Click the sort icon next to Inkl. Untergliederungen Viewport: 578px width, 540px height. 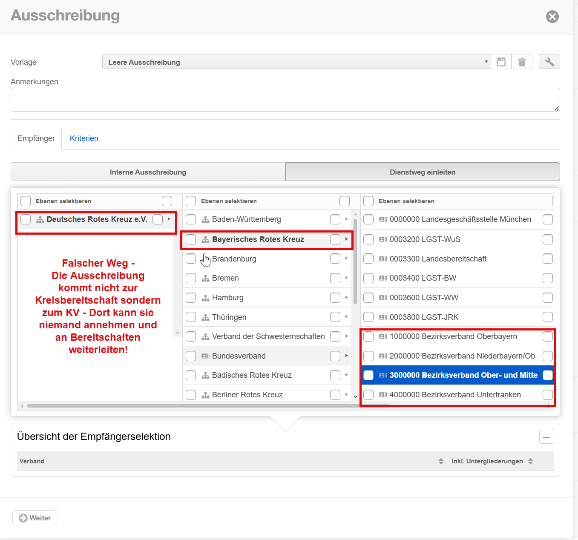(x=530, y=461)
